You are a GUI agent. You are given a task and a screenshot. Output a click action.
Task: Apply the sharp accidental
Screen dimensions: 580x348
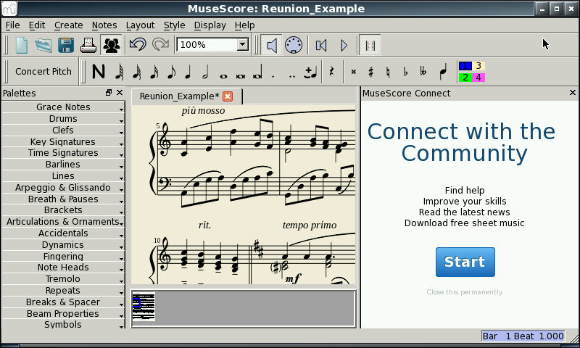[x=370, y=72]
